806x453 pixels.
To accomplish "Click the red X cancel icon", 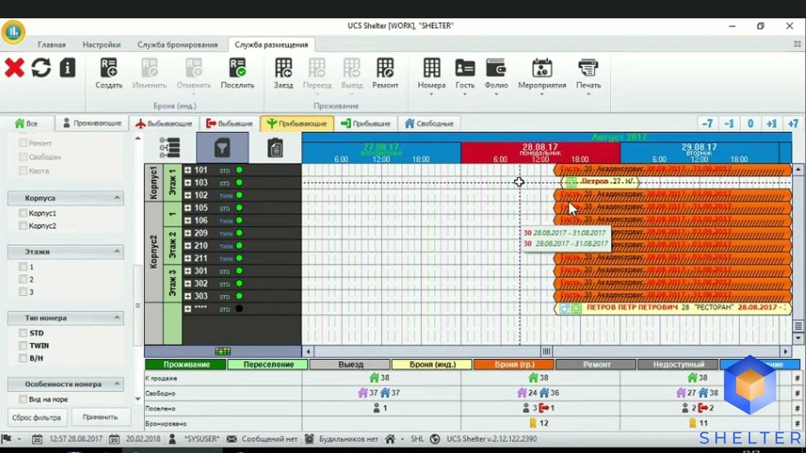I will 14,67.
